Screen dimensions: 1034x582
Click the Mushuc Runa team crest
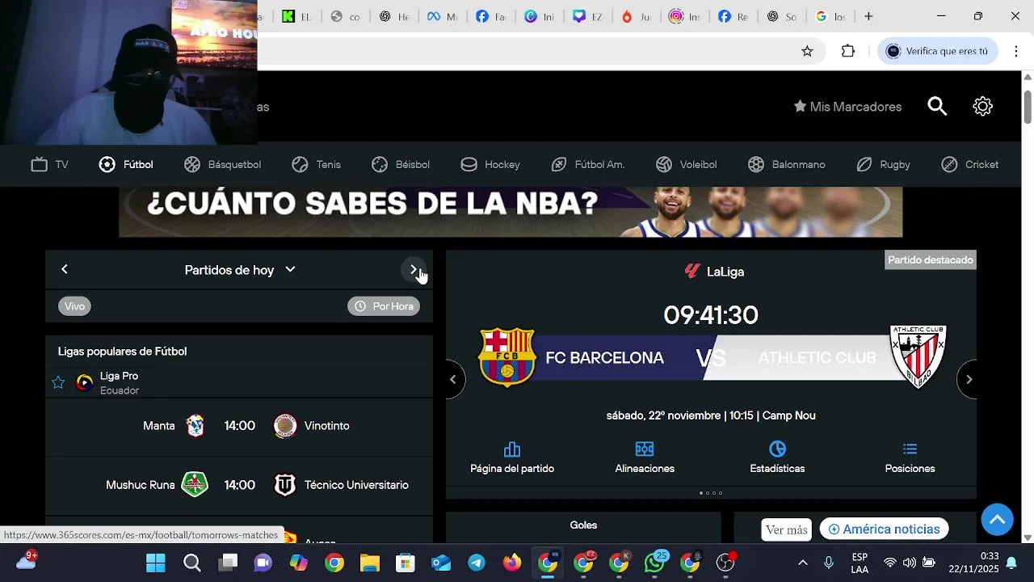[195, 485]
